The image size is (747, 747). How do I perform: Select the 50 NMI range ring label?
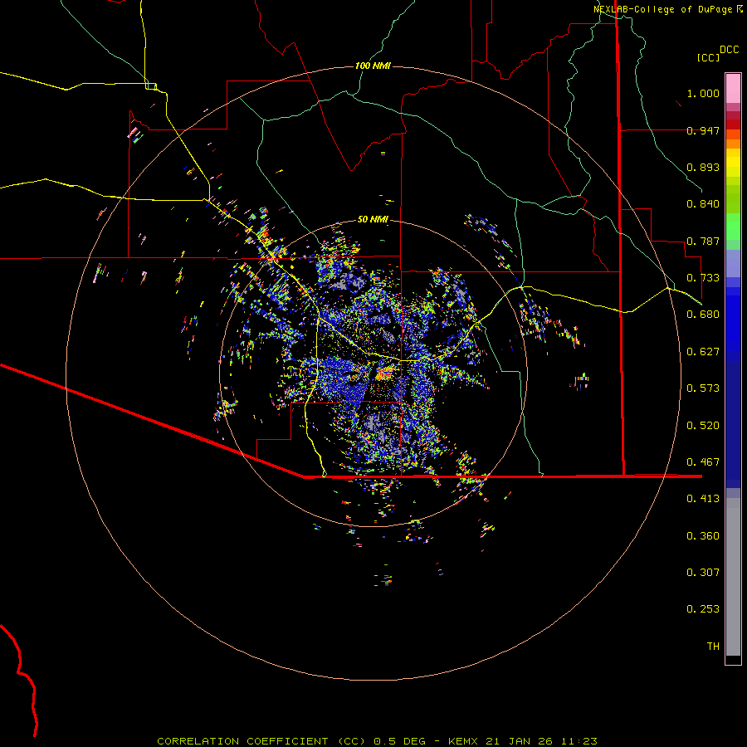(373, 219)
